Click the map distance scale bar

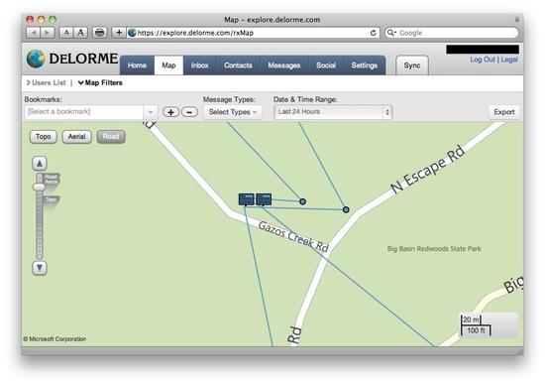(x=476, y=325)
